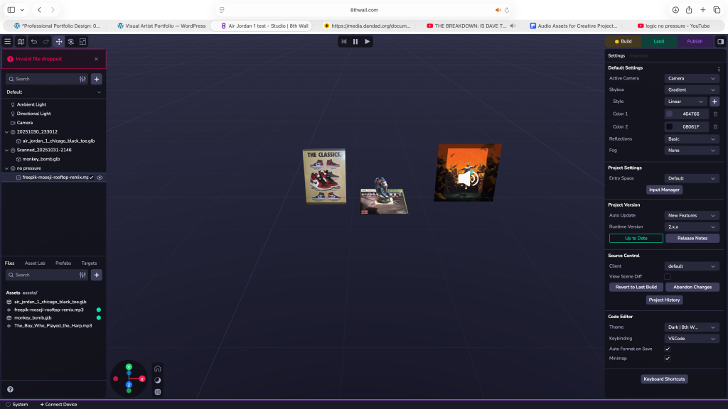The width and height of the screenshot is (728, 409).
Task: Select the move/translate gizmo tool
Action: click(x=59, y=42)
